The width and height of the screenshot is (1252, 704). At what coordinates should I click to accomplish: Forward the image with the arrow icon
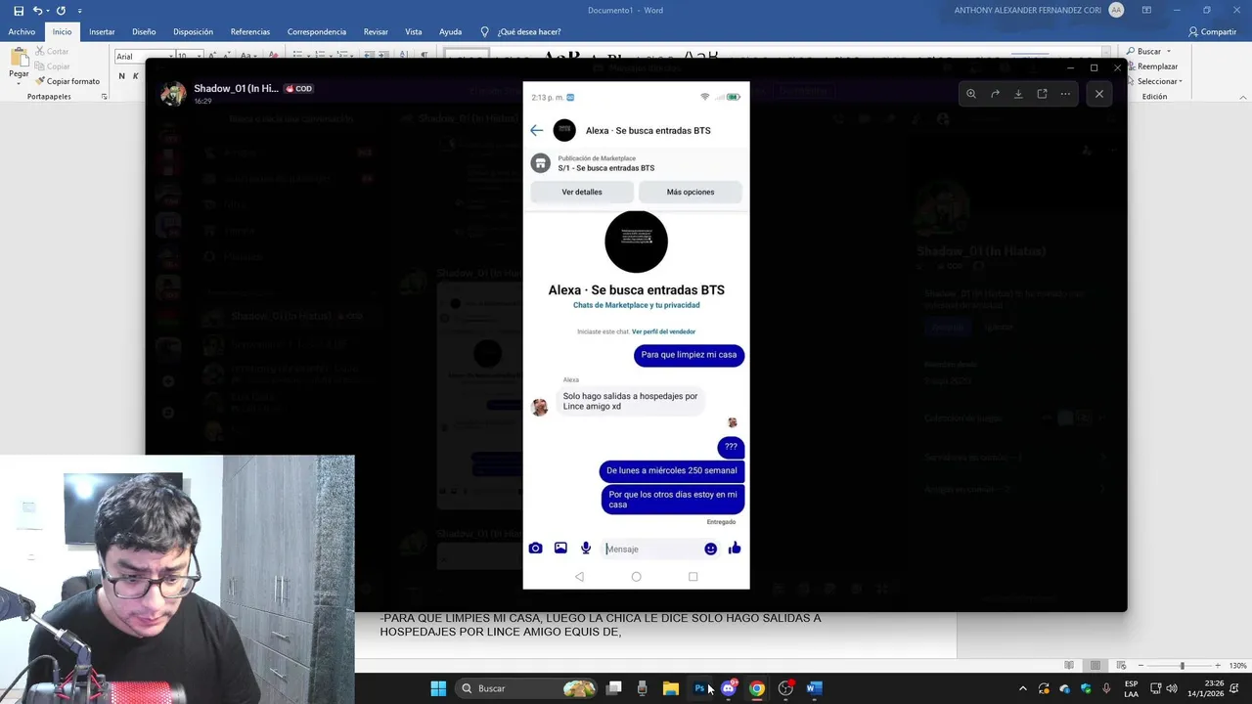(x=995, y=94)
